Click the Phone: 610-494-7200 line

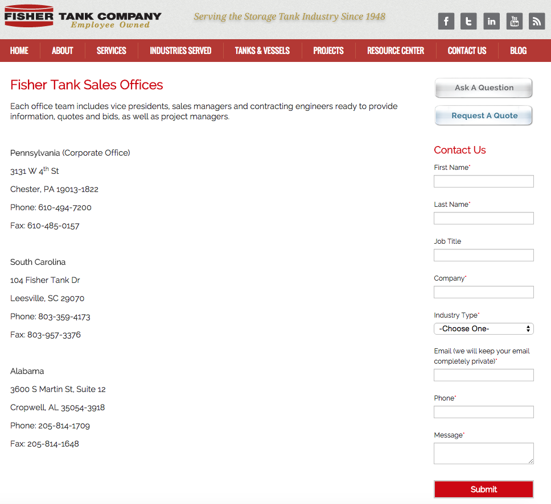(51, 207)
